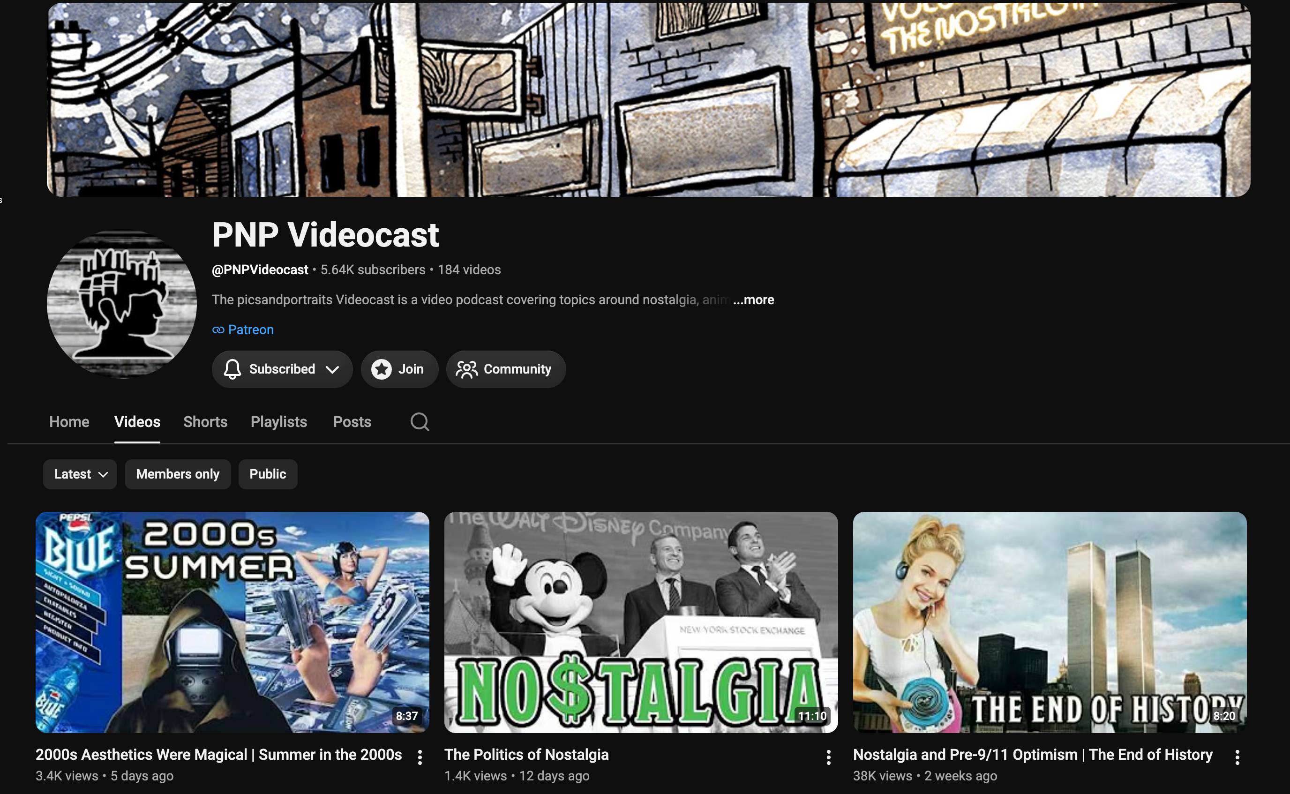Open the Patreon link
1290x794 pixels.
[250, 330]
